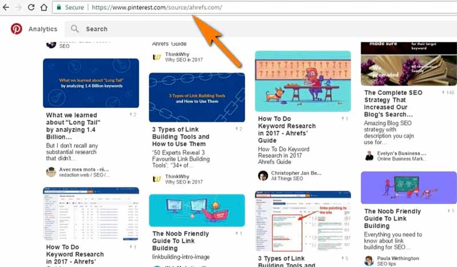Open the keyword research cartoon pin image
457x267 pixels.
click(x=303, y=81)
